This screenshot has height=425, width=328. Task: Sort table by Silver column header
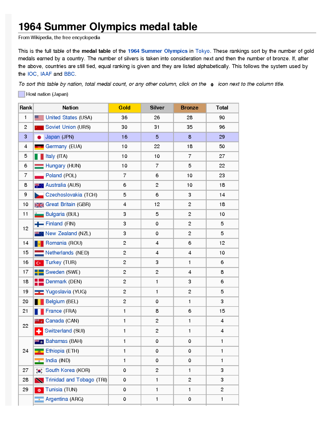point(157,108)
